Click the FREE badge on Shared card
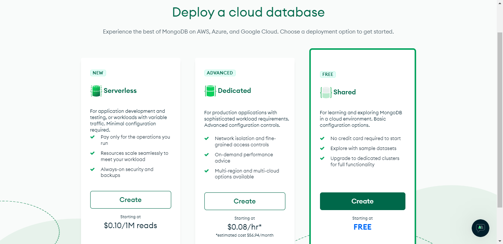This screenshot has width=503, height=244. point(328,74)
